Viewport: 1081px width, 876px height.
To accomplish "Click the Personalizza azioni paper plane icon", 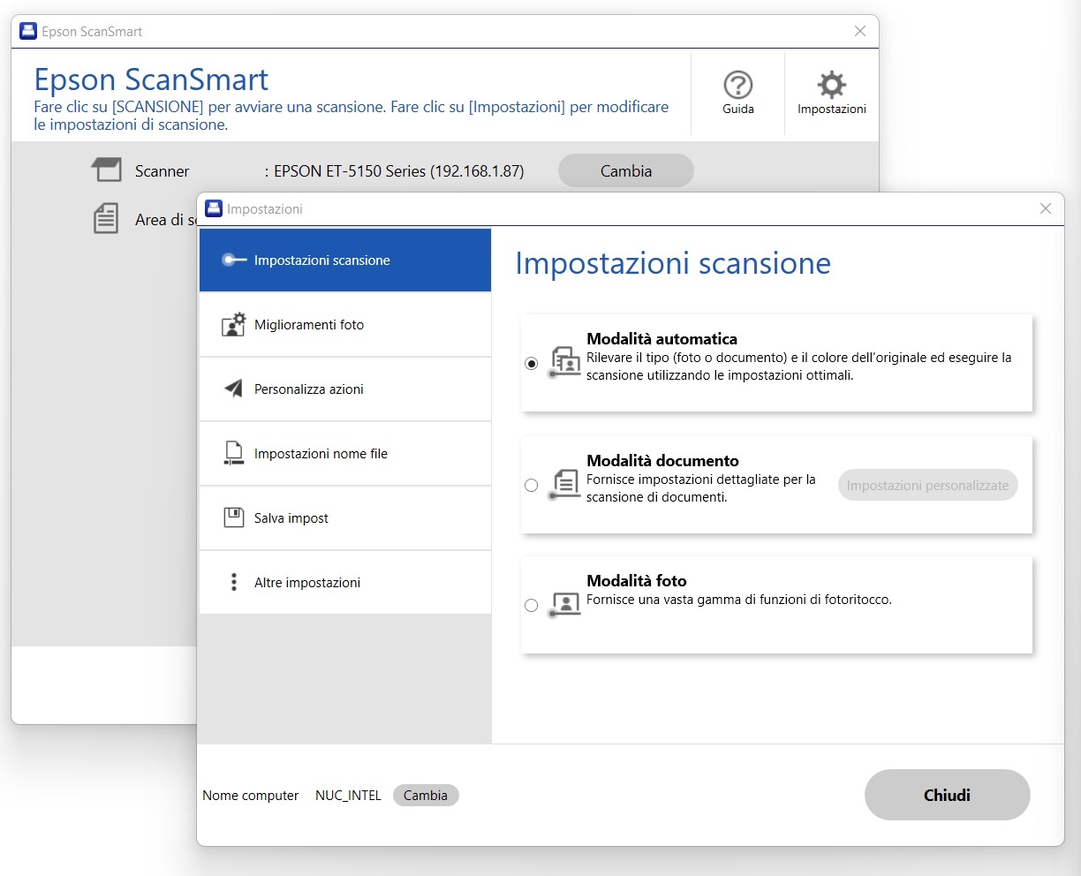I will (x=233, y=389).
